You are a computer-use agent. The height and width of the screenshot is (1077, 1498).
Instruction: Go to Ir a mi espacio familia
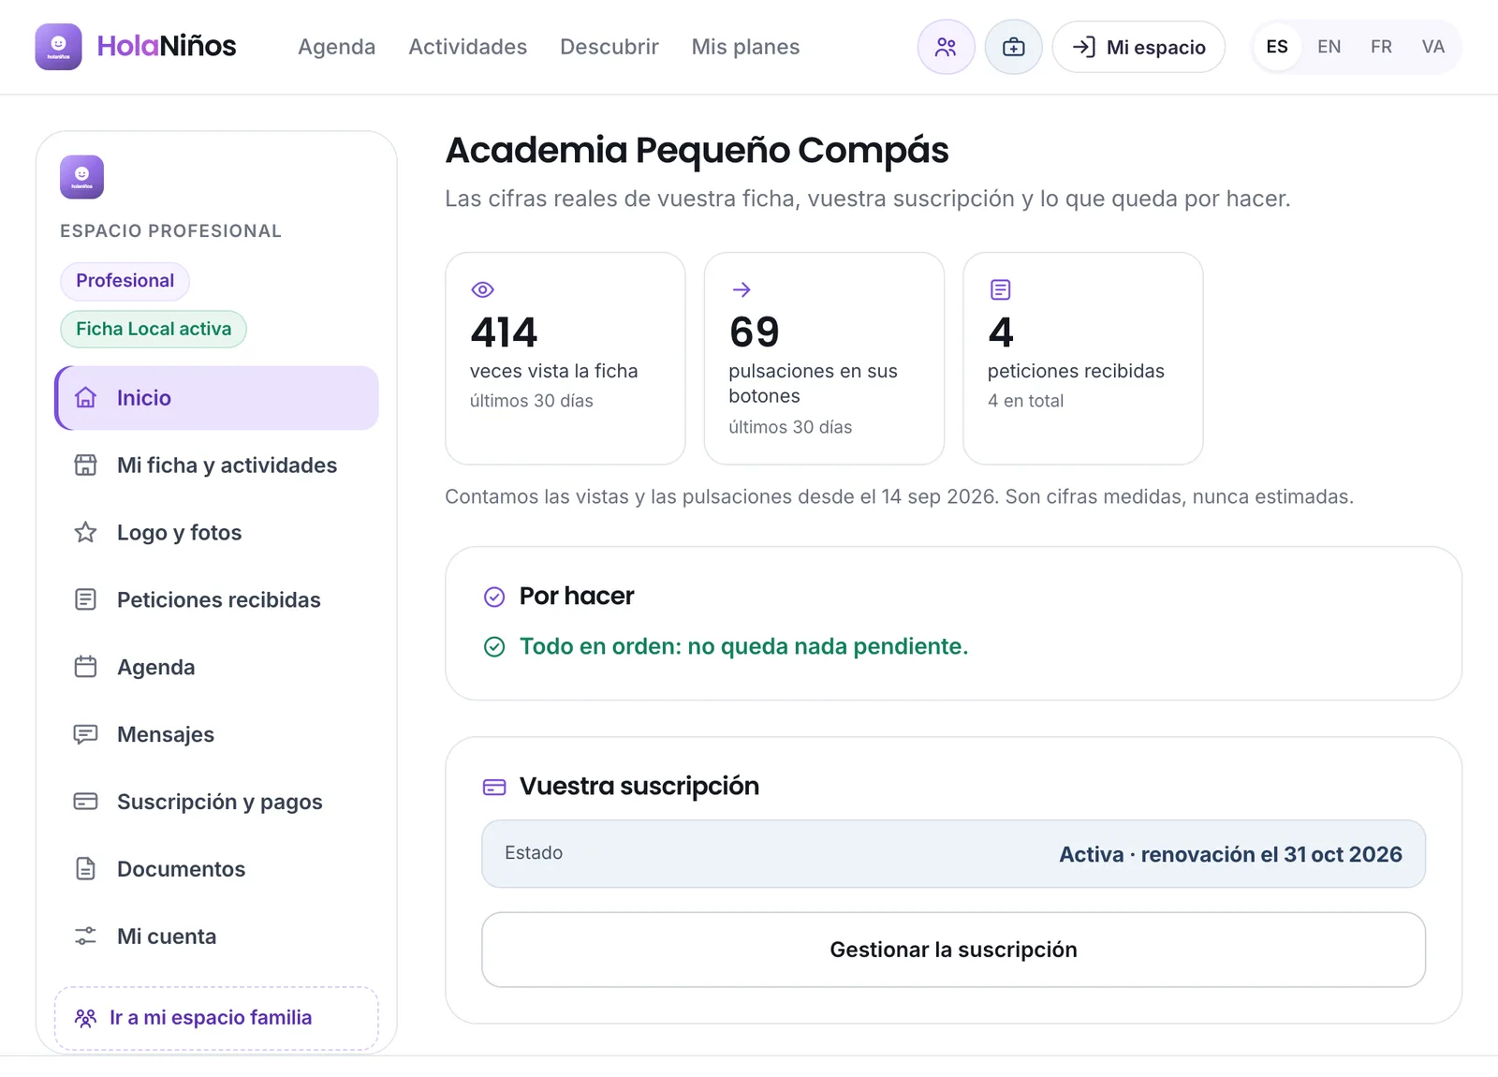tap(216, 1018)
